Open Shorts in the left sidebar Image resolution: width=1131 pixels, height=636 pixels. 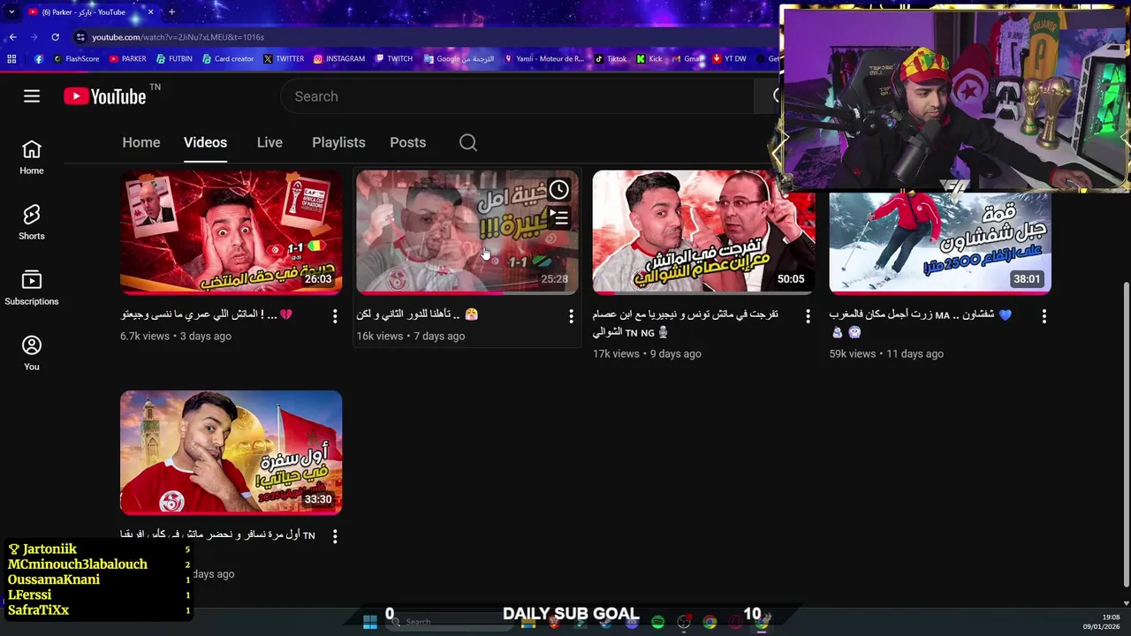pyautogui.click(x=32, y=223)
